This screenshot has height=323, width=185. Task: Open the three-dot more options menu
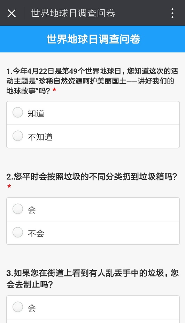click(x=172, y=14)
